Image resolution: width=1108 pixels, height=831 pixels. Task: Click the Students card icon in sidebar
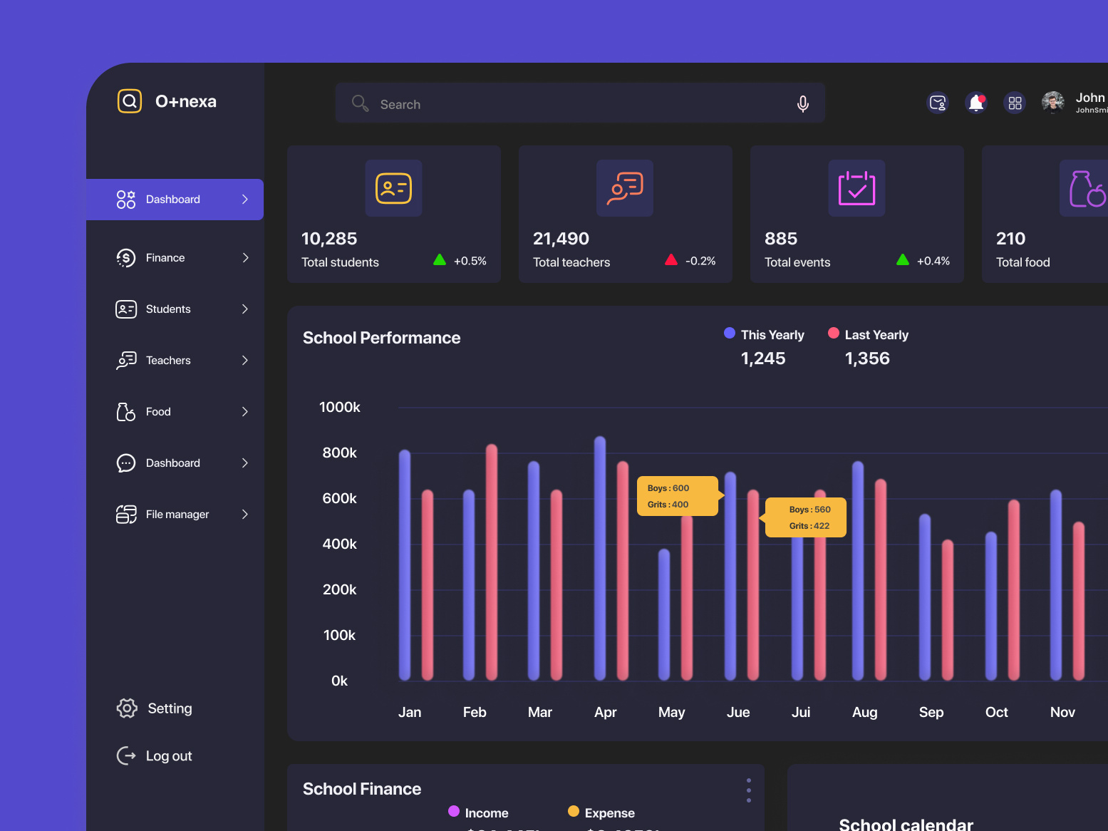tap(126, 309)
